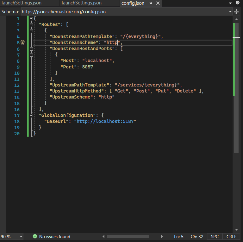Click the horizontal scrollbar right arrow
The height and width of the screenshot is (242, 243).
(162, 237)
